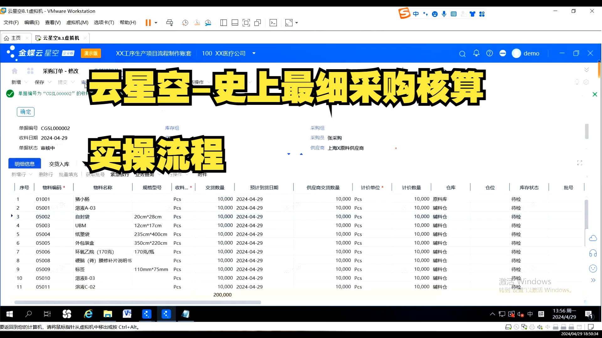Click the 确定 button
This screenshot has height=338, width=602.
[x=25, y=112]
